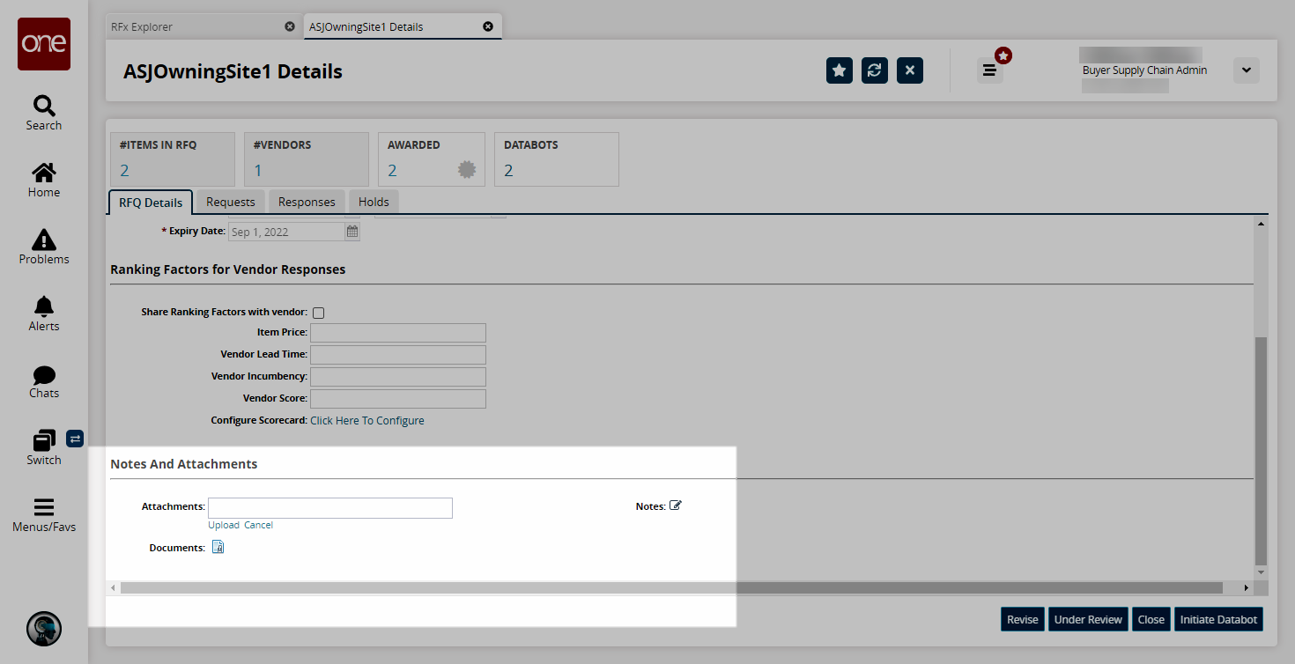Expand the user role dropdown

1247,70
